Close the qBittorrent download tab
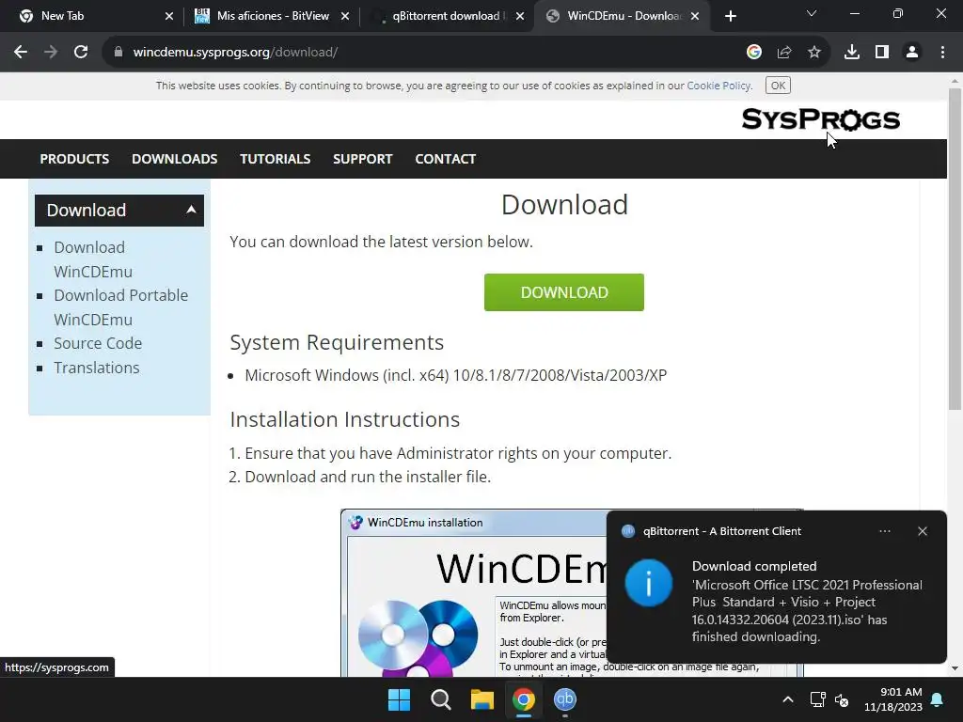 pyautogui.click(x=519, y=16)
